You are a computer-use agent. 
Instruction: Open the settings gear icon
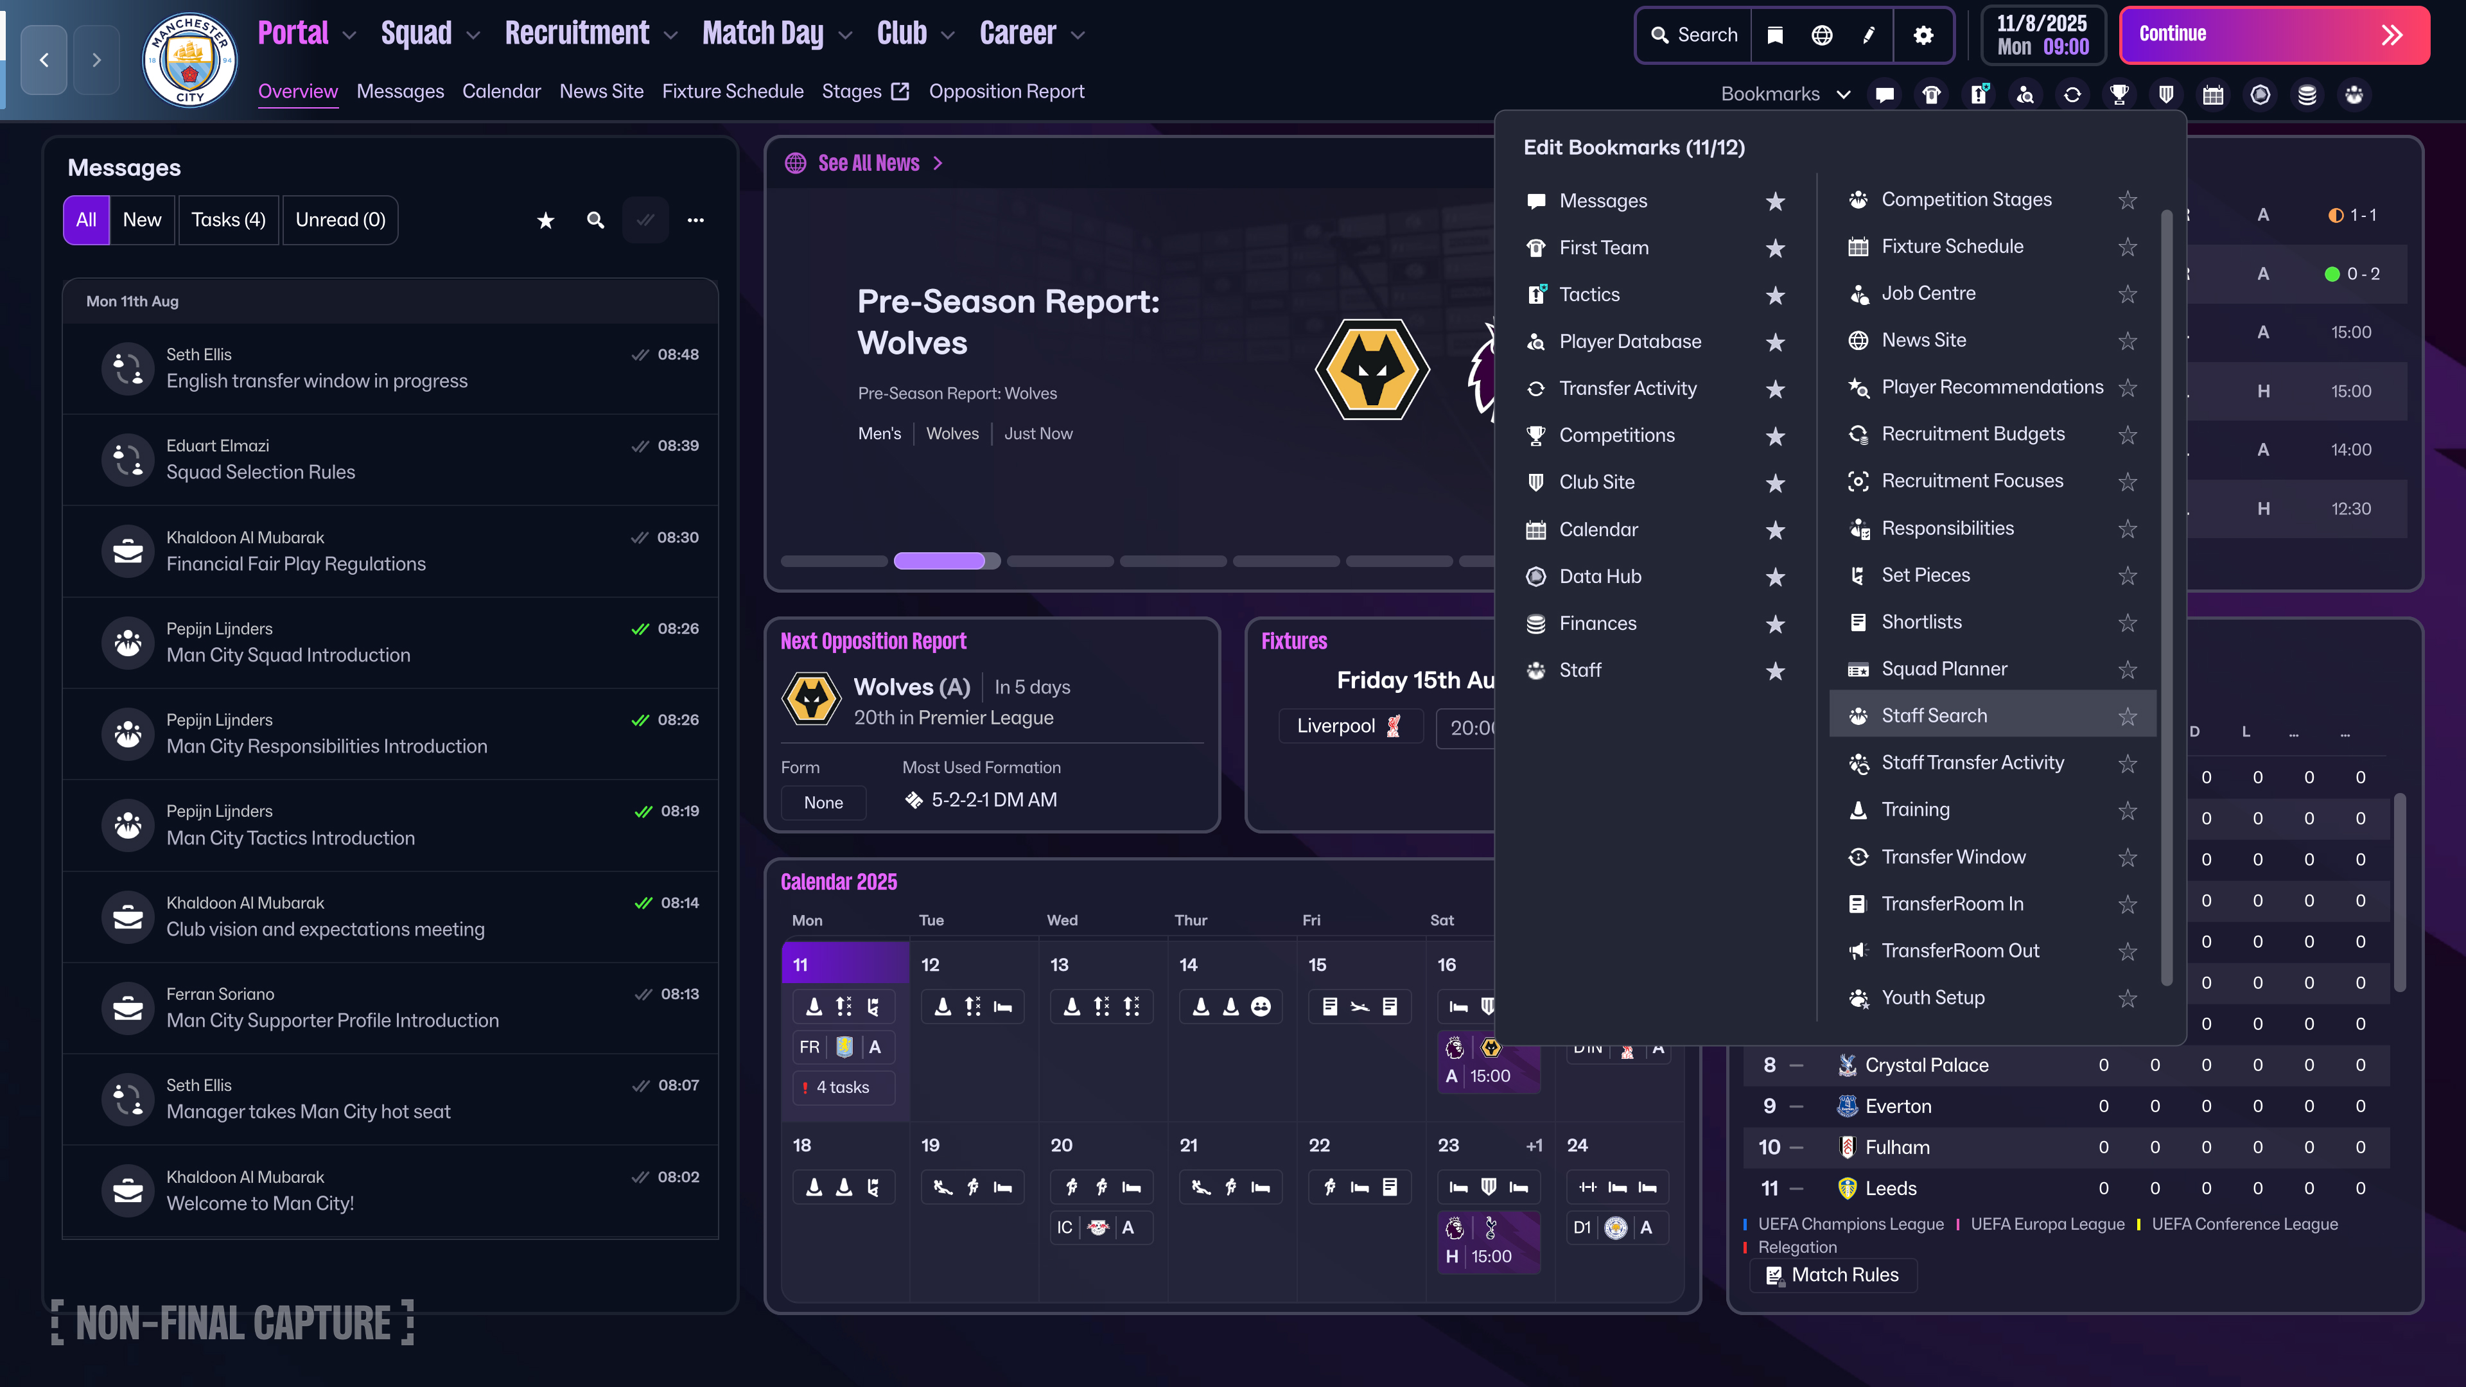pos(1923,35)
